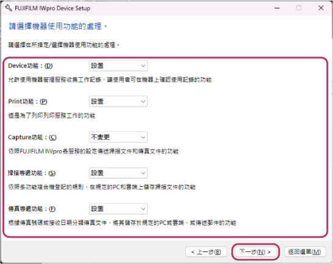333x264 pixels.
Task: Open the 傳真專遞功能 dropdown
Action: point(118,209)
